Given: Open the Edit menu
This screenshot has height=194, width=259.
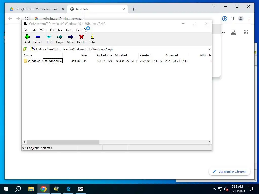Looking at the screenshot, I should (34, 30).
